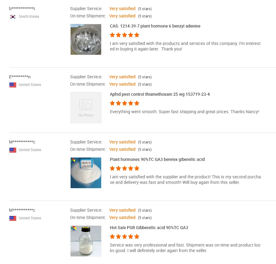Click the reviewer name E*********n
Image resolution: width=276 pixels, height=264 pixels.
click(20, 77)
